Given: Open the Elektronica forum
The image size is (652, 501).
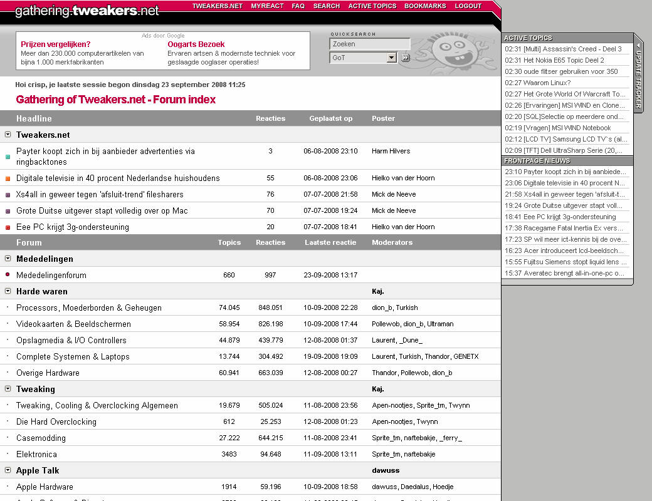Looking at the screenshot, I should click(36, 454).
